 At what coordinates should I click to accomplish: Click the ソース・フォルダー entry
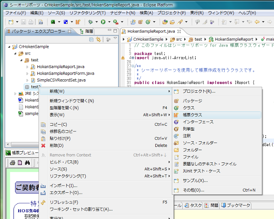[x=217, y=143]
